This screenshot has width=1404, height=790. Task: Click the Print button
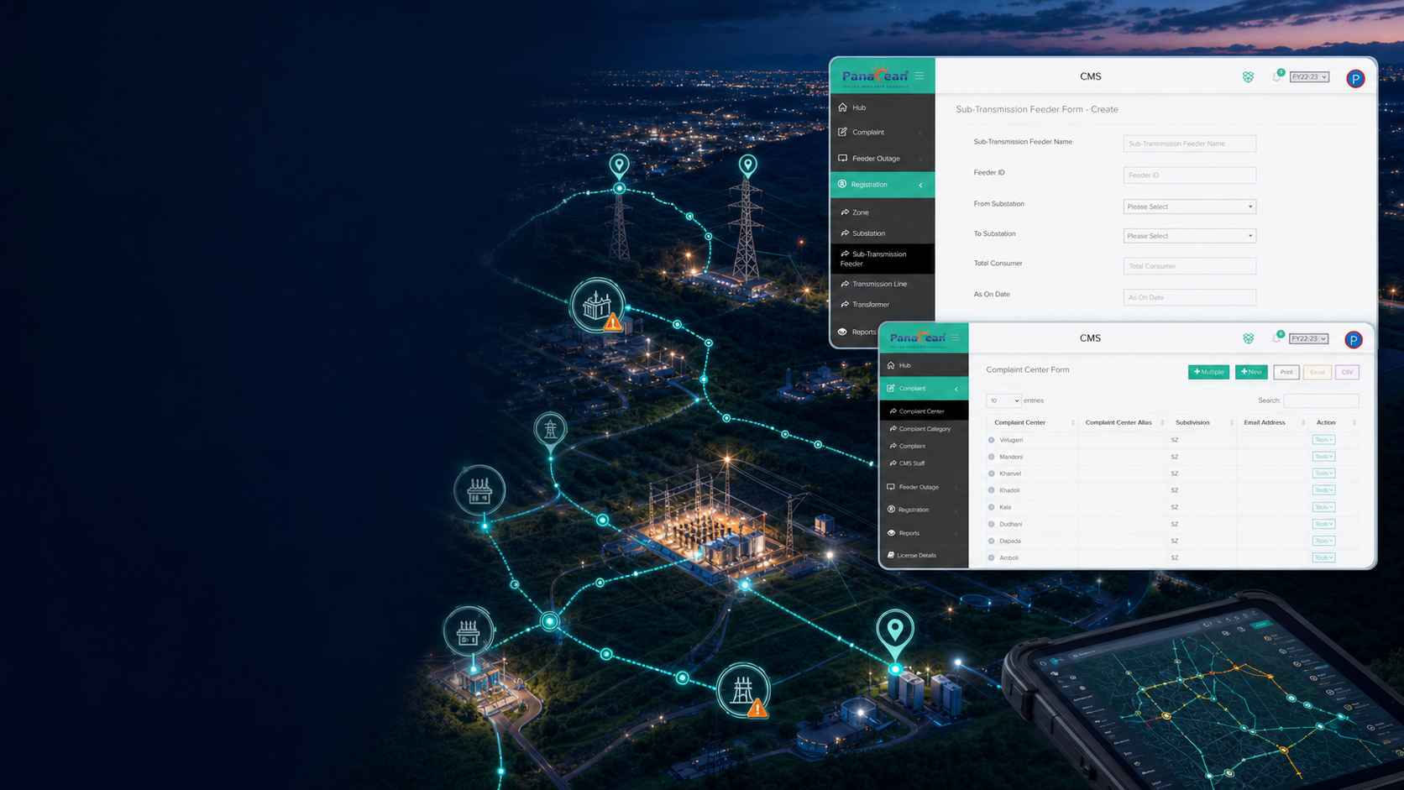[x=1286, y=372]
